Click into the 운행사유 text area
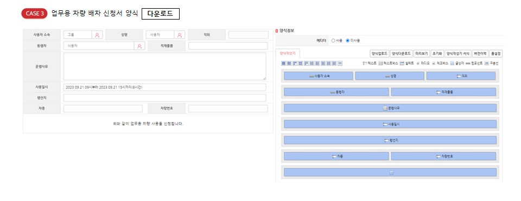The image size is (521, 201). (165, 66)
